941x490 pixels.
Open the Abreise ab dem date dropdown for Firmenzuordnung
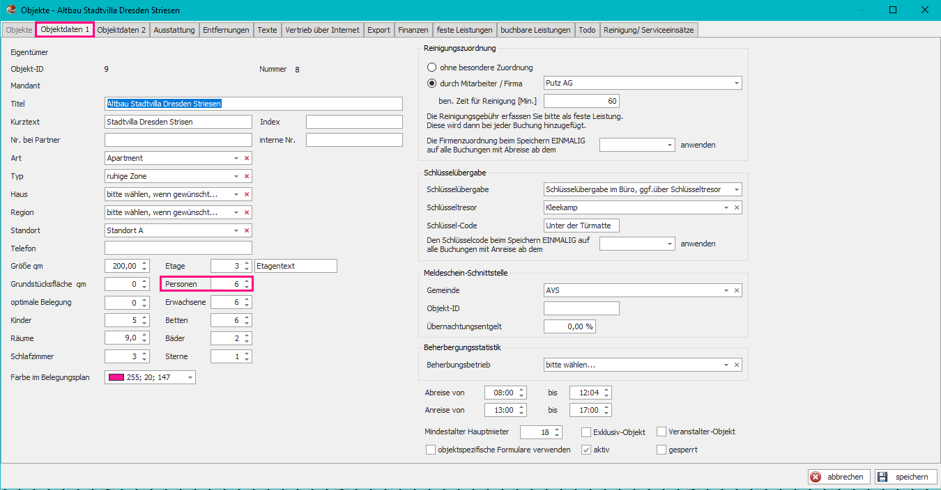(x=670, y=145)
